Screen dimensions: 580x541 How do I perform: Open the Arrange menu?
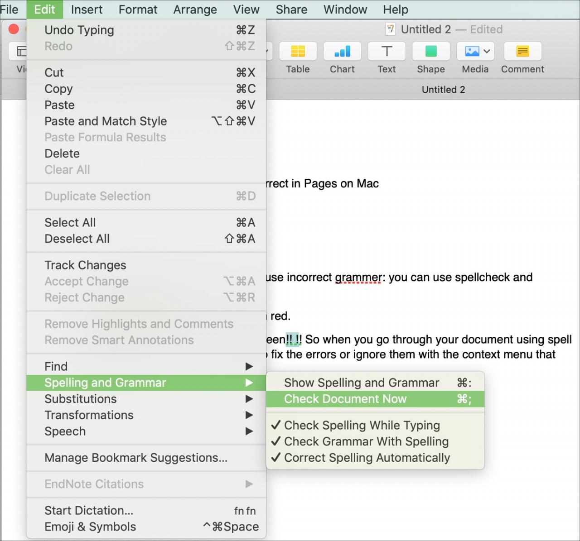[x=195, y=10]
